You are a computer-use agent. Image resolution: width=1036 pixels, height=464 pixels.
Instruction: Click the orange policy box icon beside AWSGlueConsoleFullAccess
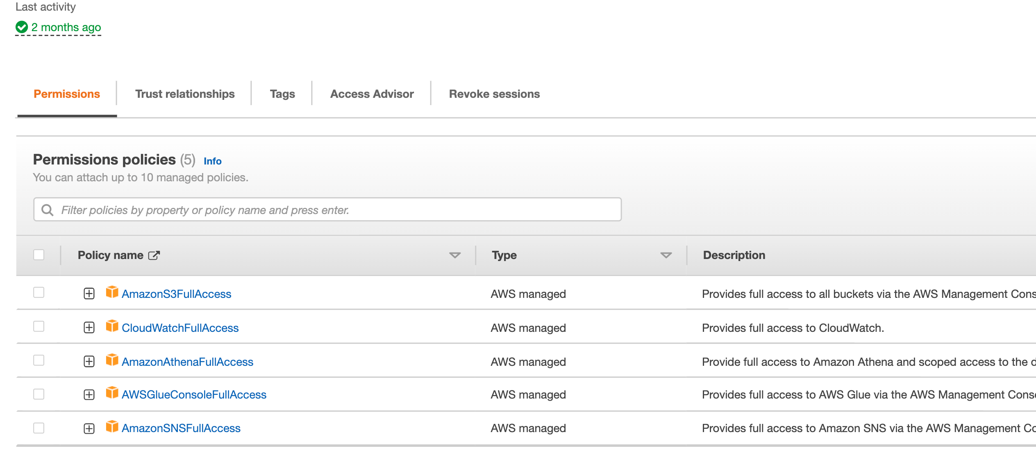pos(112,393)
